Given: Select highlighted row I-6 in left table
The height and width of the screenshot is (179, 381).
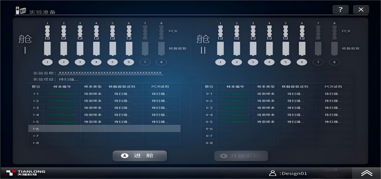Looking at the screenshot, I should 104,128.
